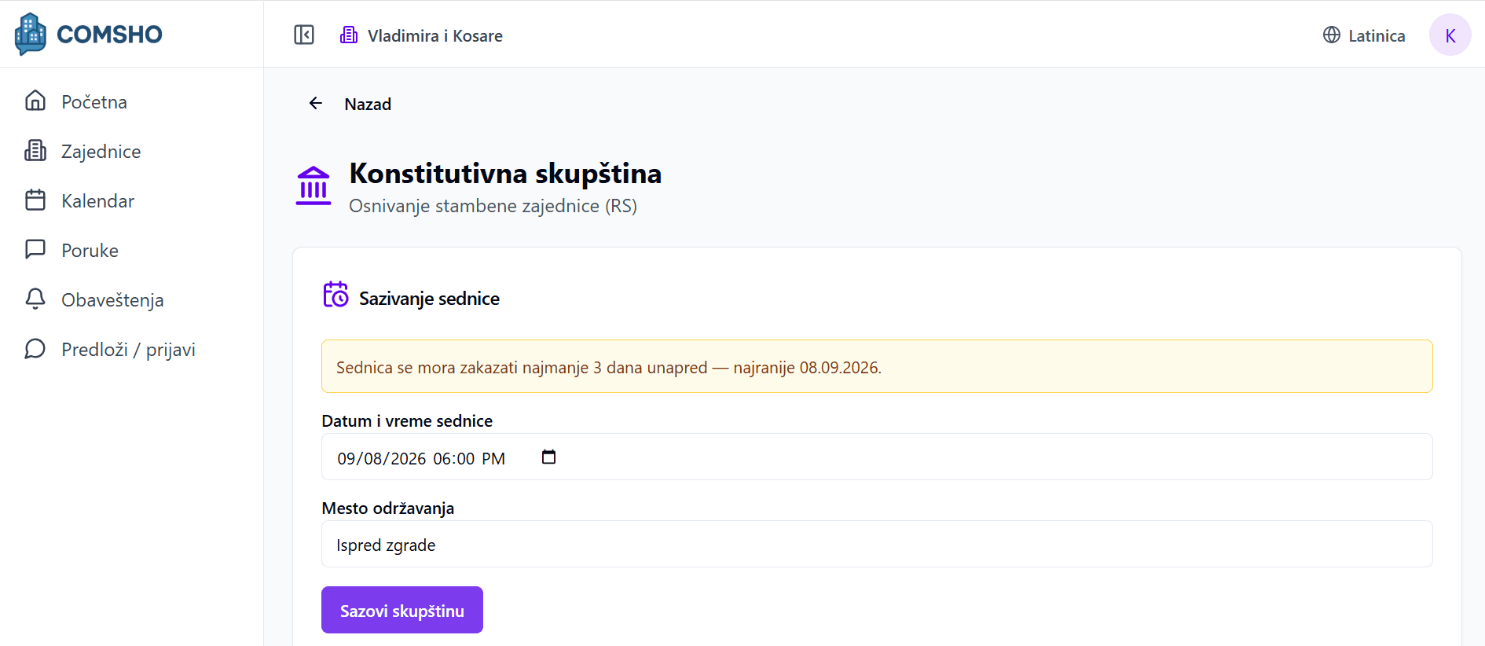Click the Početna home icon
Image resolution: width=1485 pixels, height=646 pixels.
[35, 101]
